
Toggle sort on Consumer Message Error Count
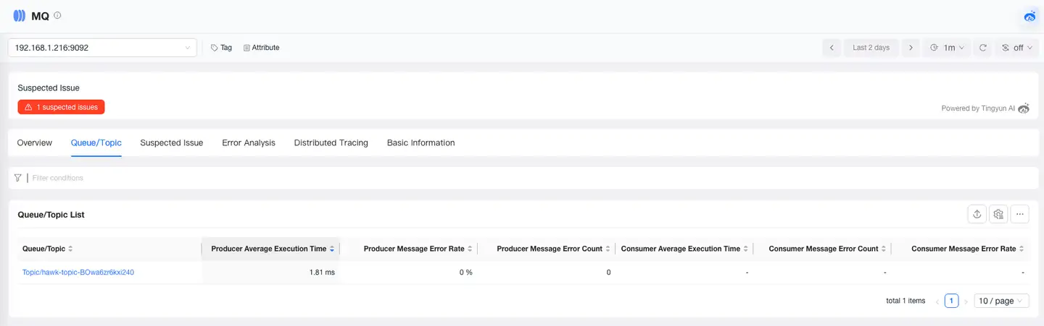[x=823, y=249]
